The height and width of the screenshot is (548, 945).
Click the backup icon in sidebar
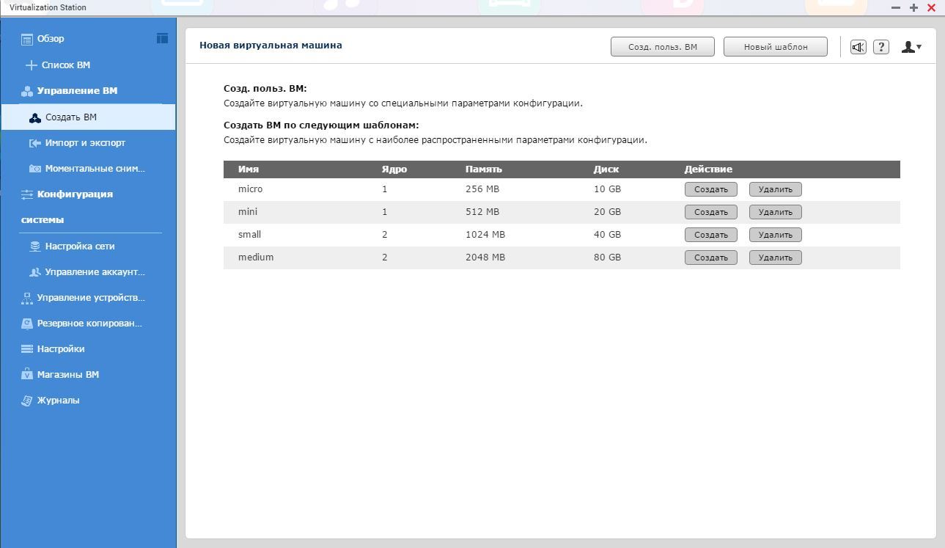point(27,324)
